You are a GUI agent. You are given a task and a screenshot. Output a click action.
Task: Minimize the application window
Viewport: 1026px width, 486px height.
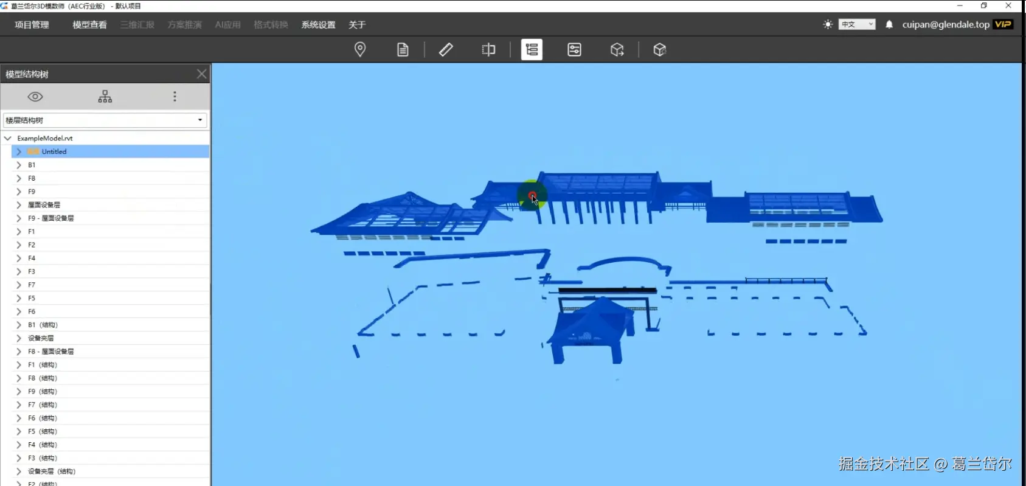(960, 5)
